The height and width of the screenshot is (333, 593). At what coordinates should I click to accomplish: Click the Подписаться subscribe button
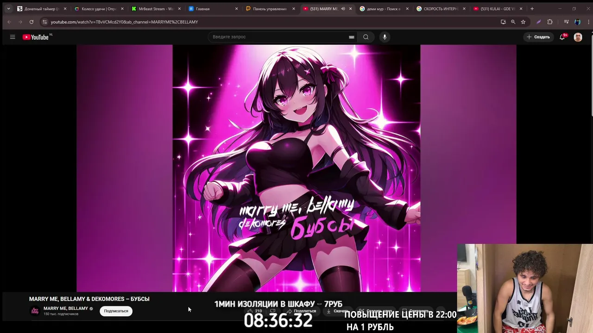(x=116, y=311)
